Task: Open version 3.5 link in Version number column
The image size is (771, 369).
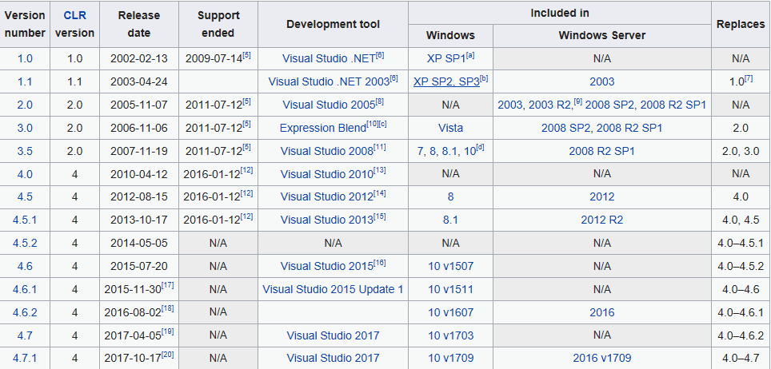Action: coord(25,151)
